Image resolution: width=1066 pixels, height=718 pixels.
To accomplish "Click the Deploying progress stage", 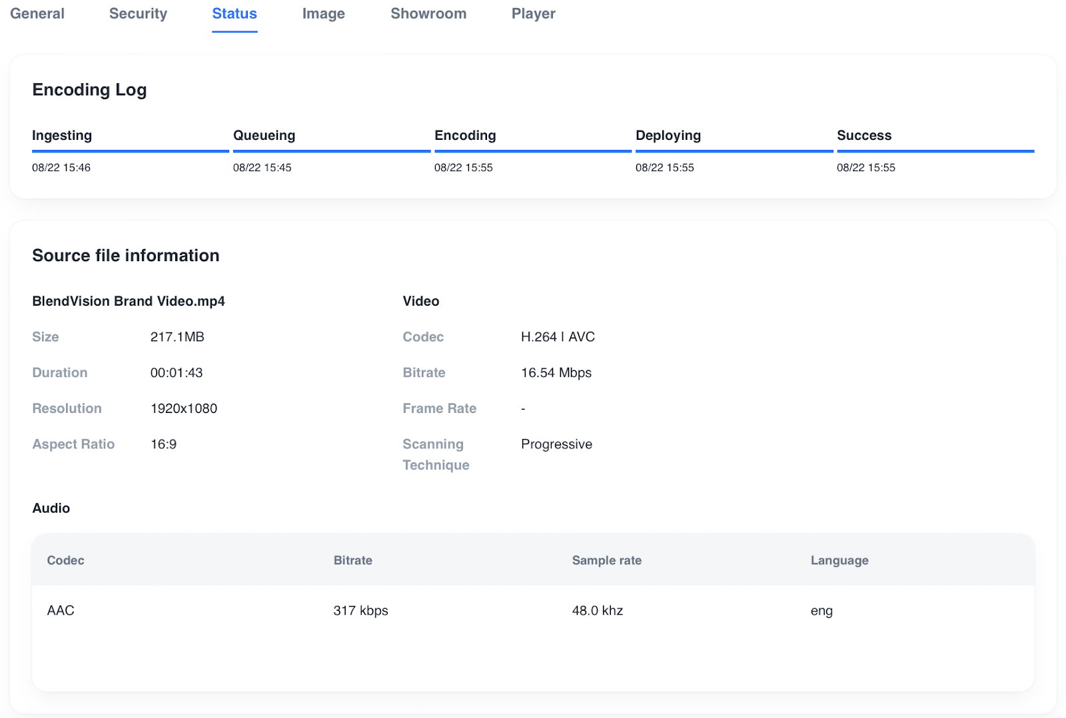I will click(668, 135).
